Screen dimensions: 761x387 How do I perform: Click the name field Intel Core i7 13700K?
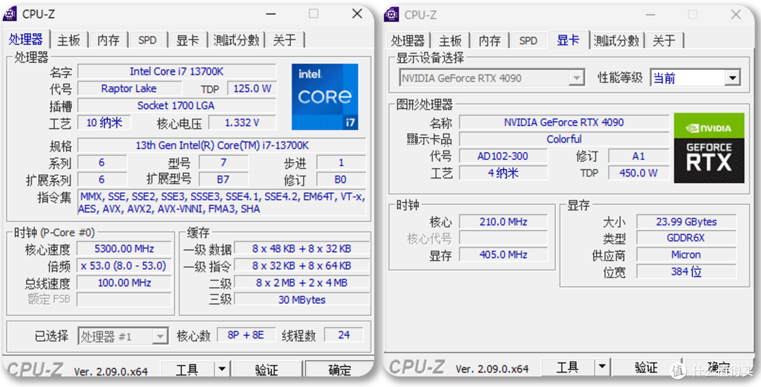tap(177, 72)
